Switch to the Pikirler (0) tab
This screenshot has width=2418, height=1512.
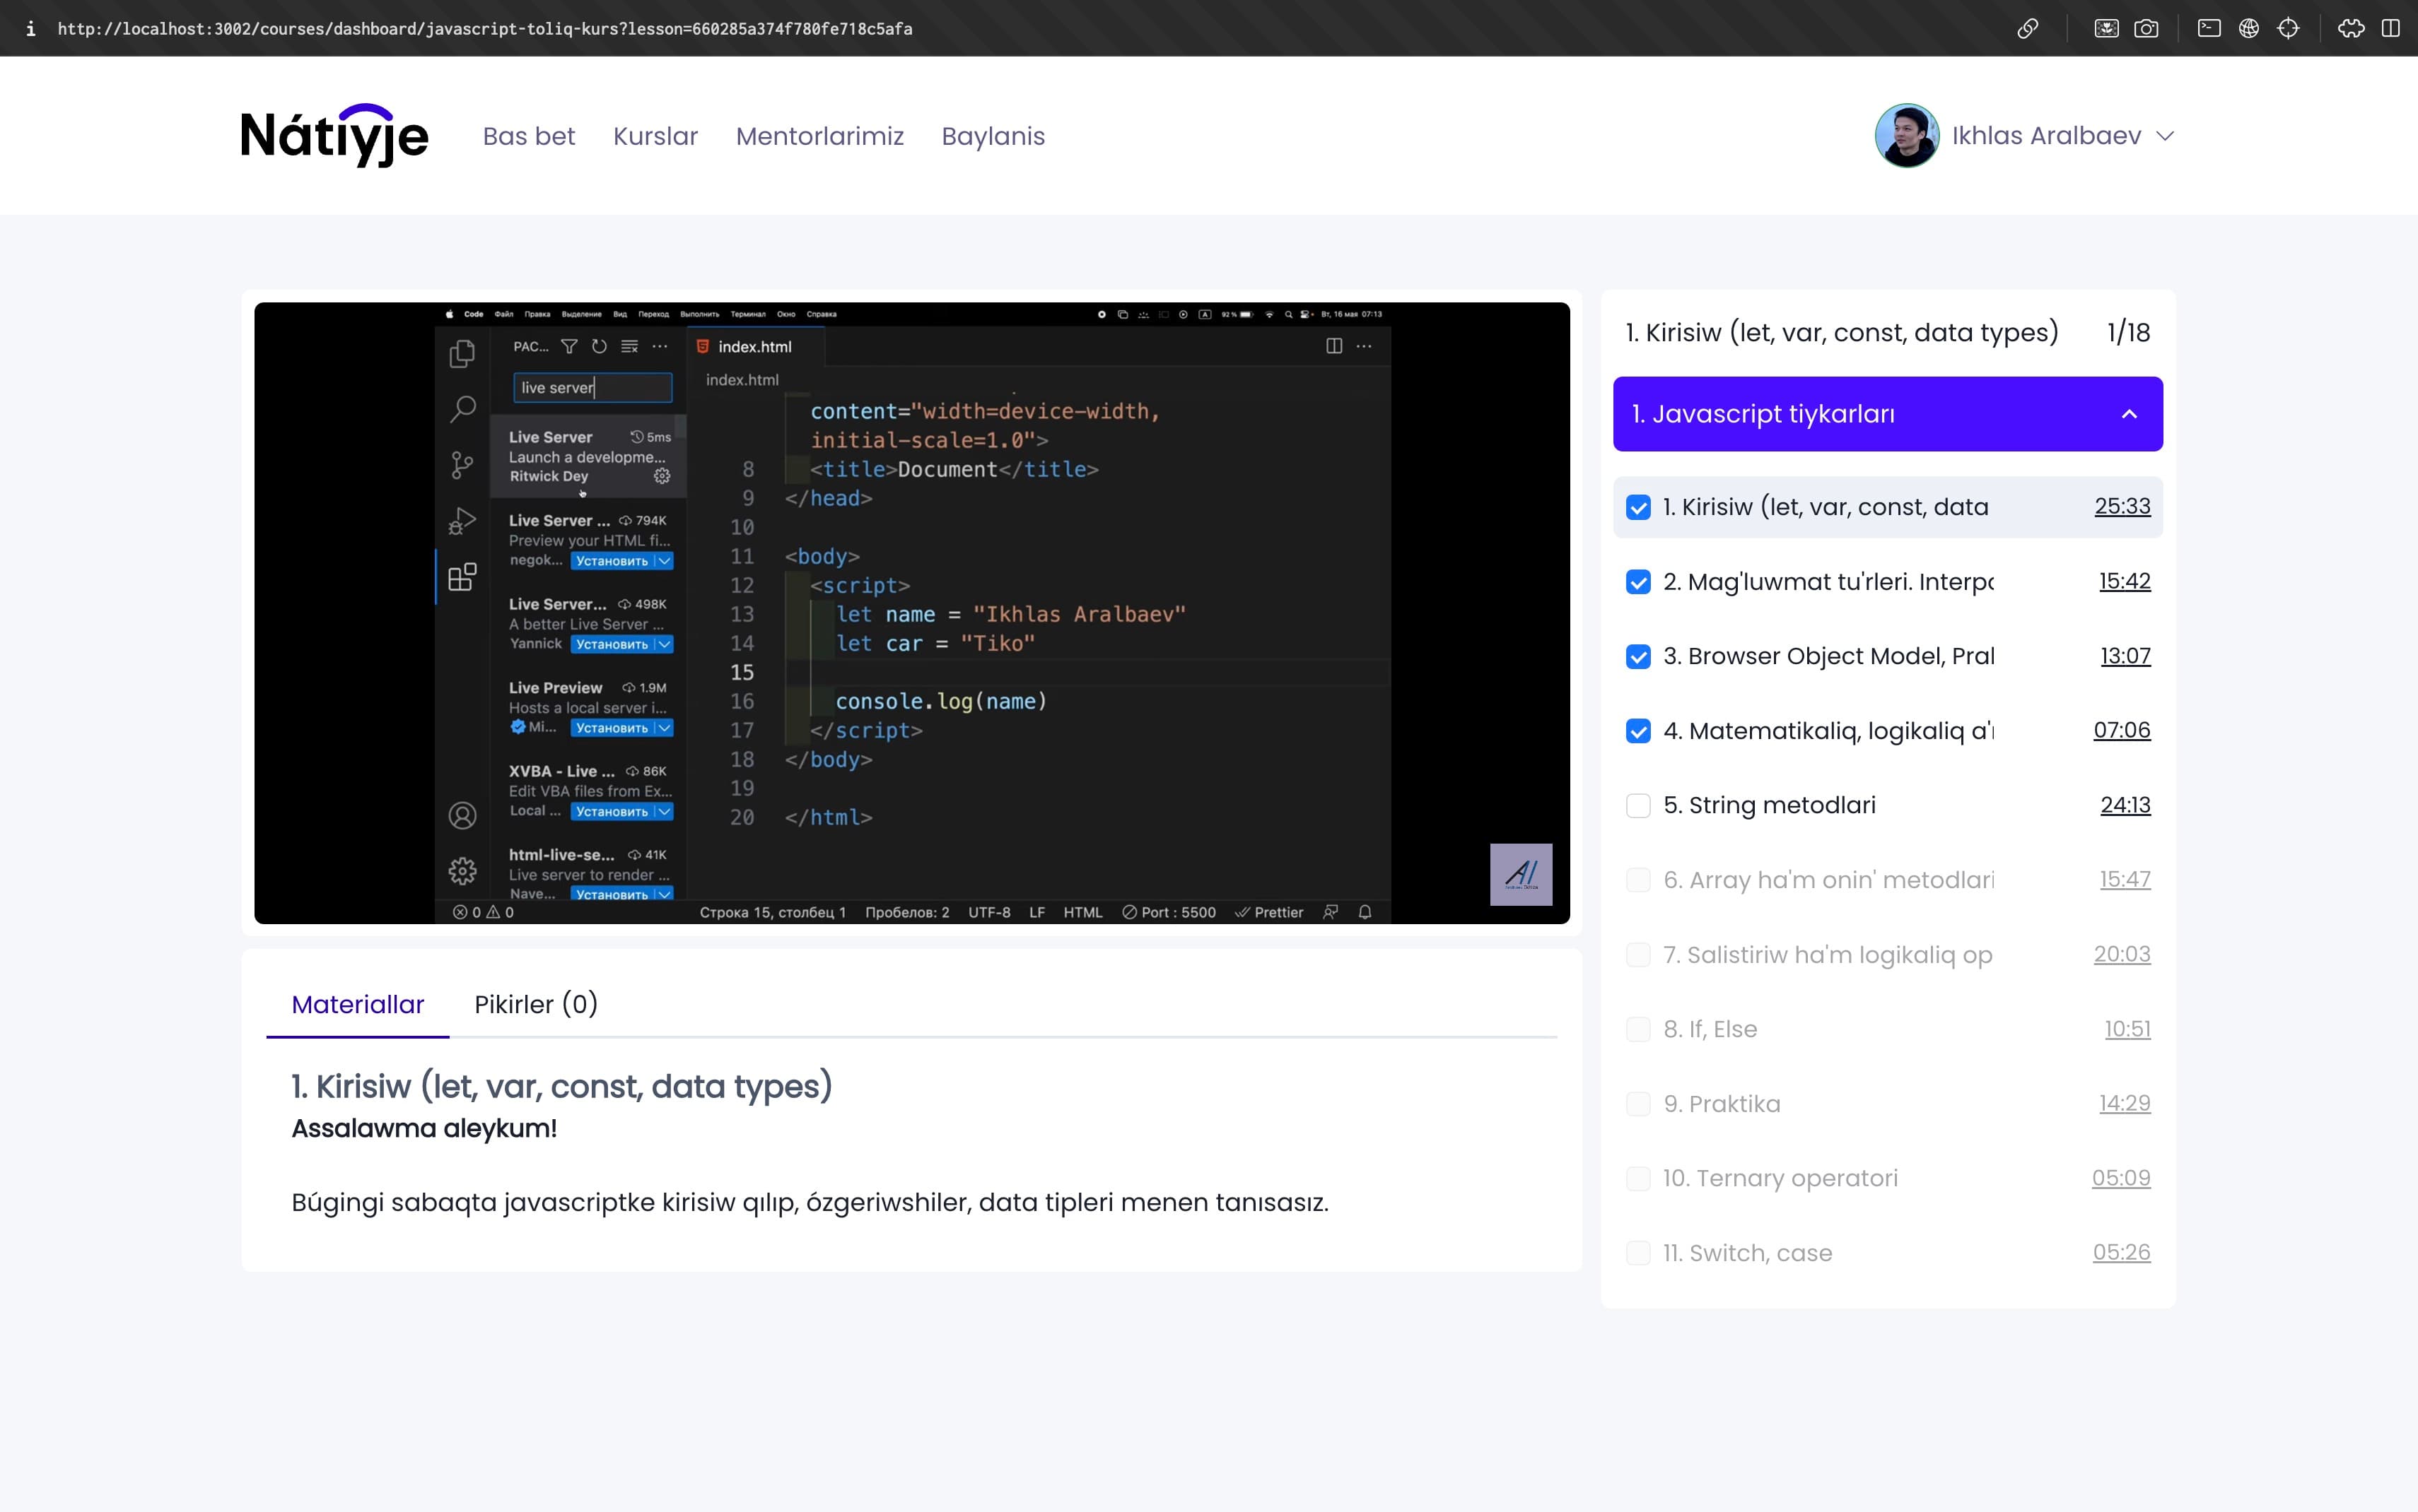[535, 1004]
